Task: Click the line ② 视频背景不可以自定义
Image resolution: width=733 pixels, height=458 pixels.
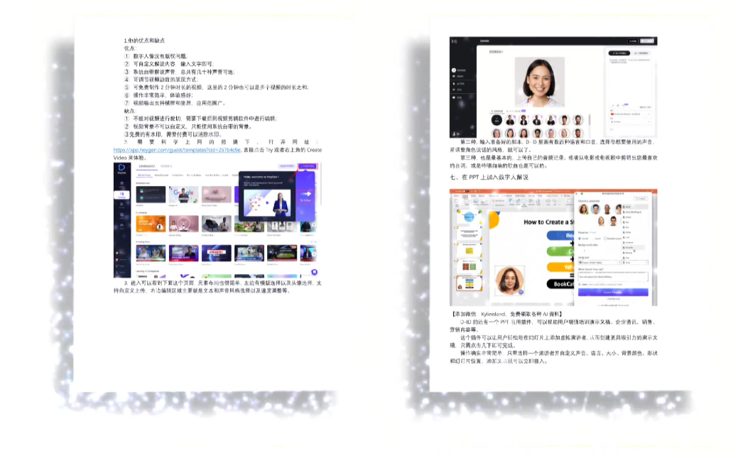Action: pos(189,126)
